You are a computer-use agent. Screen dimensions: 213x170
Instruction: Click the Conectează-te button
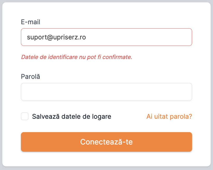coord(106,142)
